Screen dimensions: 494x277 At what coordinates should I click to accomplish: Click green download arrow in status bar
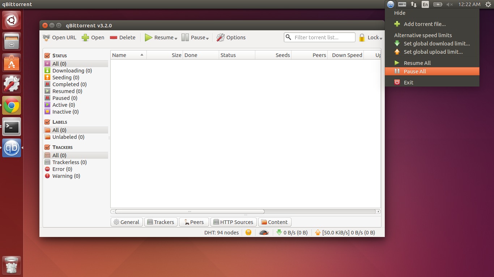279,233
